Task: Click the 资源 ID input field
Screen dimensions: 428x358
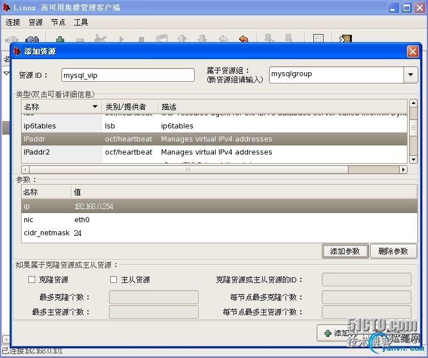Action: point(128,75)
